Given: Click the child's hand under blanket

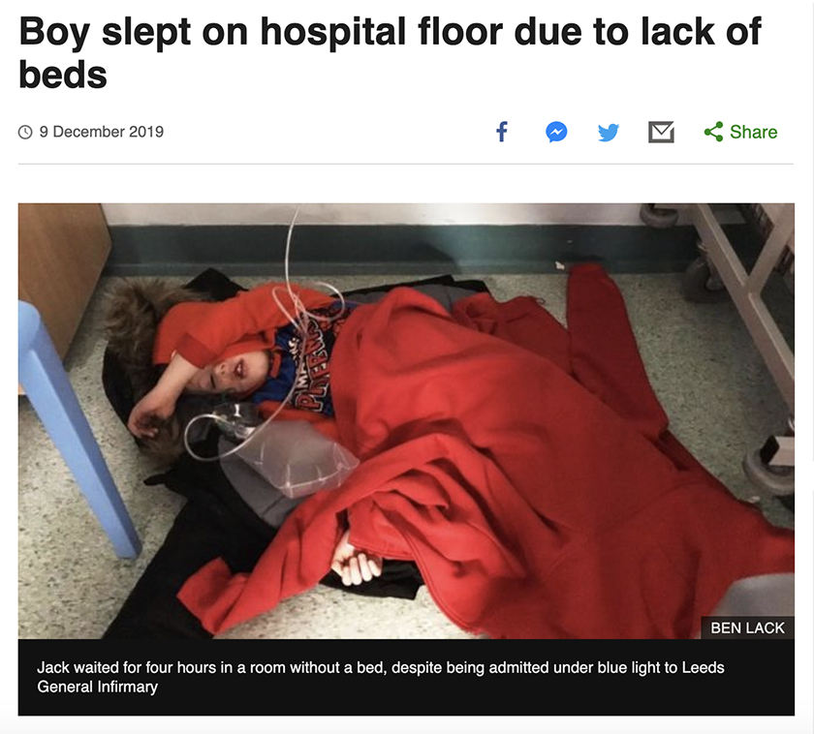Looking at the screenshot, I should [356, 563].
